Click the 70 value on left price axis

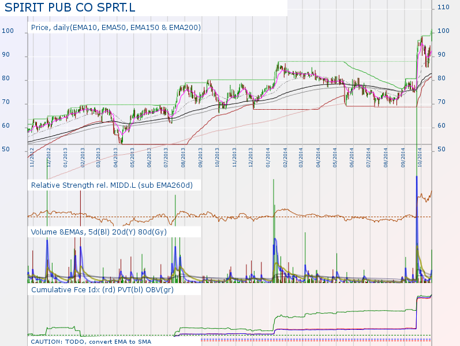(x=5, y=102)
